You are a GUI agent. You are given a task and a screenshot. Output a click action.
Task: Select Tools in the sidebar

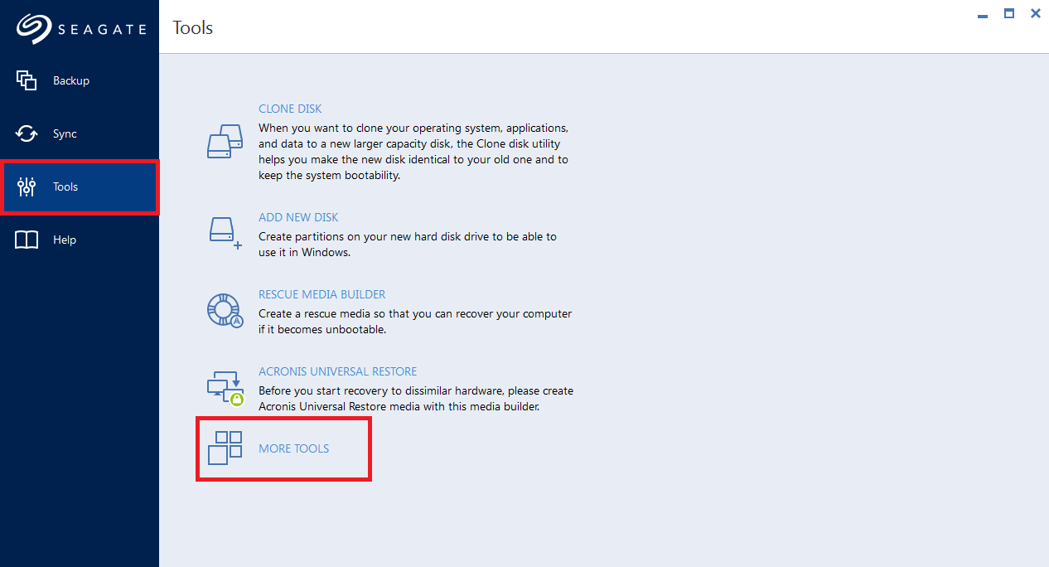click(x=80, y=187)
